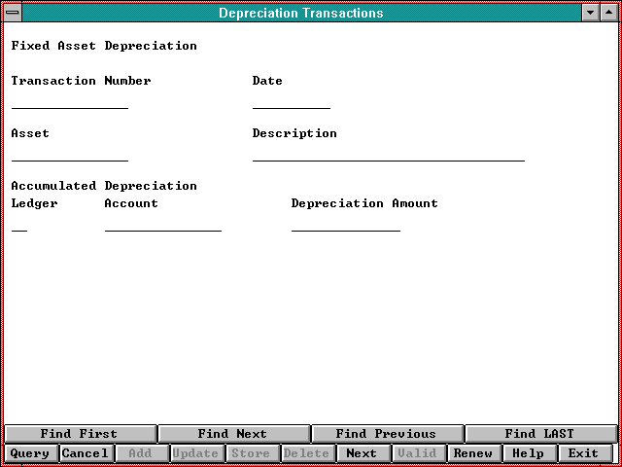Click the Query button
Screen dimensions: 622x467
pos(30,453)
